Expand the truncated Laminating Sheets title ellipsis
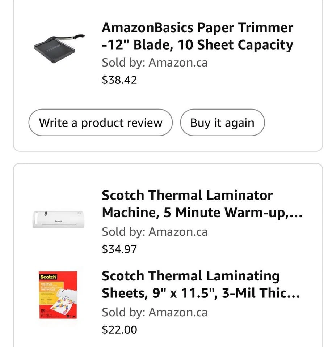This screenshot has height=347, width=336. 294,294
